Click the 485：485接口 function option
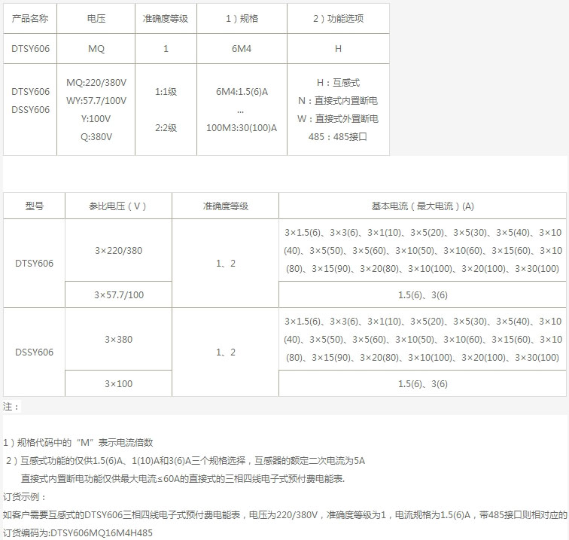This screenshot has height=540, width=569. tap(338, 137)
